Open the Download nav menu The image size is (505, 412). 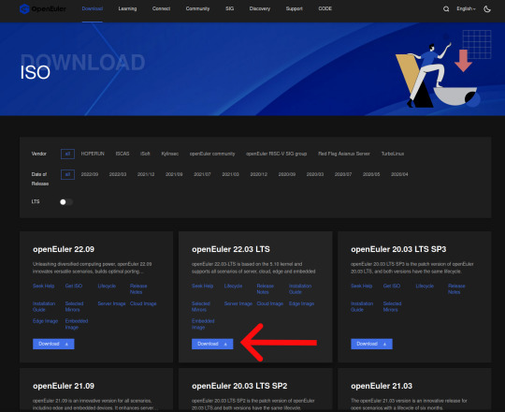pyautogui.click(x=93, y=8)
